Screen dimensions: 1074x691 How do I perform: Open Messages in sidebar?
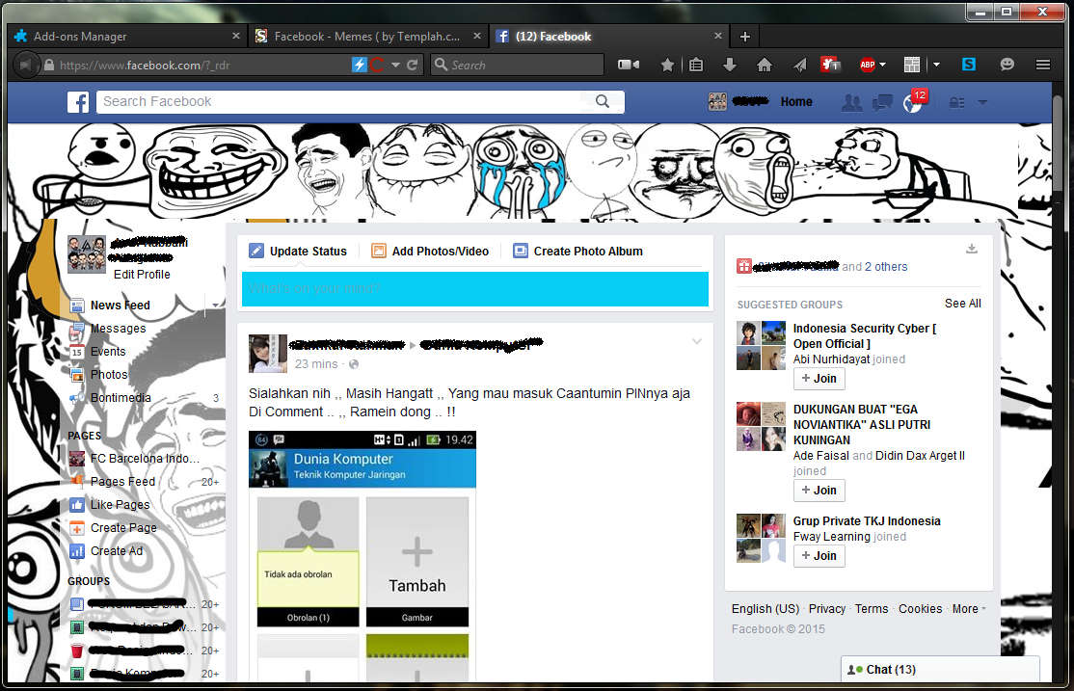(x=118, y=329)
